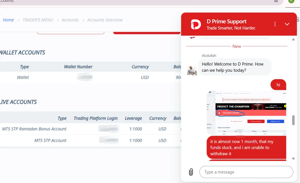Click the Abdullah agent name label
Screen dimensions: 300x183
(x=209, y=56)
